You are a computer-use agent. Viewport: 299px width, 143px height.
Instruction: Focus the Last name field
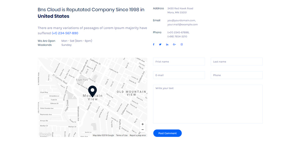click(237, 62)
